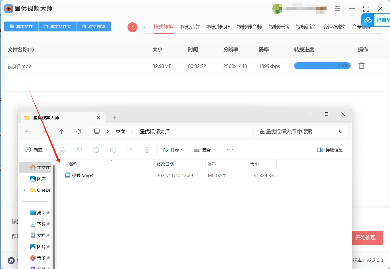Click the 星优视频大师 app logo icon
The height and width of the screenshot is (269, 390).
point(9,9)
